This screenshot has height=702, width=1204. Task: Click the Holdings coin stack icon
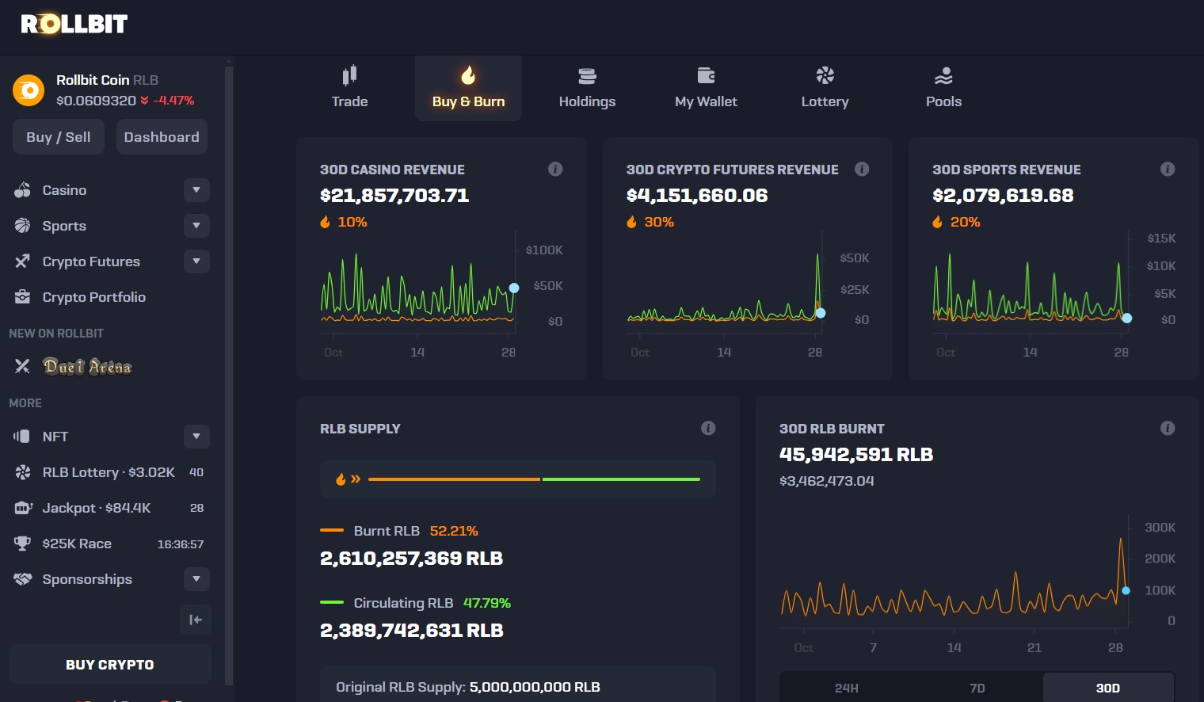click(x=587, y=76)
